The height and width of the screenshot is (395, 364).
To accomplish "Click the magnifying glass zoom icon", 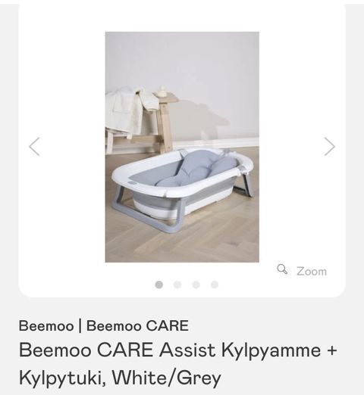I will tap(282, 269).
